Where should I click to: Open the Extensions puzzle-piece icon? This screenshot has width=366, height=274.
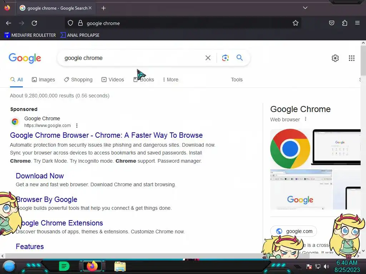(345, 23)
